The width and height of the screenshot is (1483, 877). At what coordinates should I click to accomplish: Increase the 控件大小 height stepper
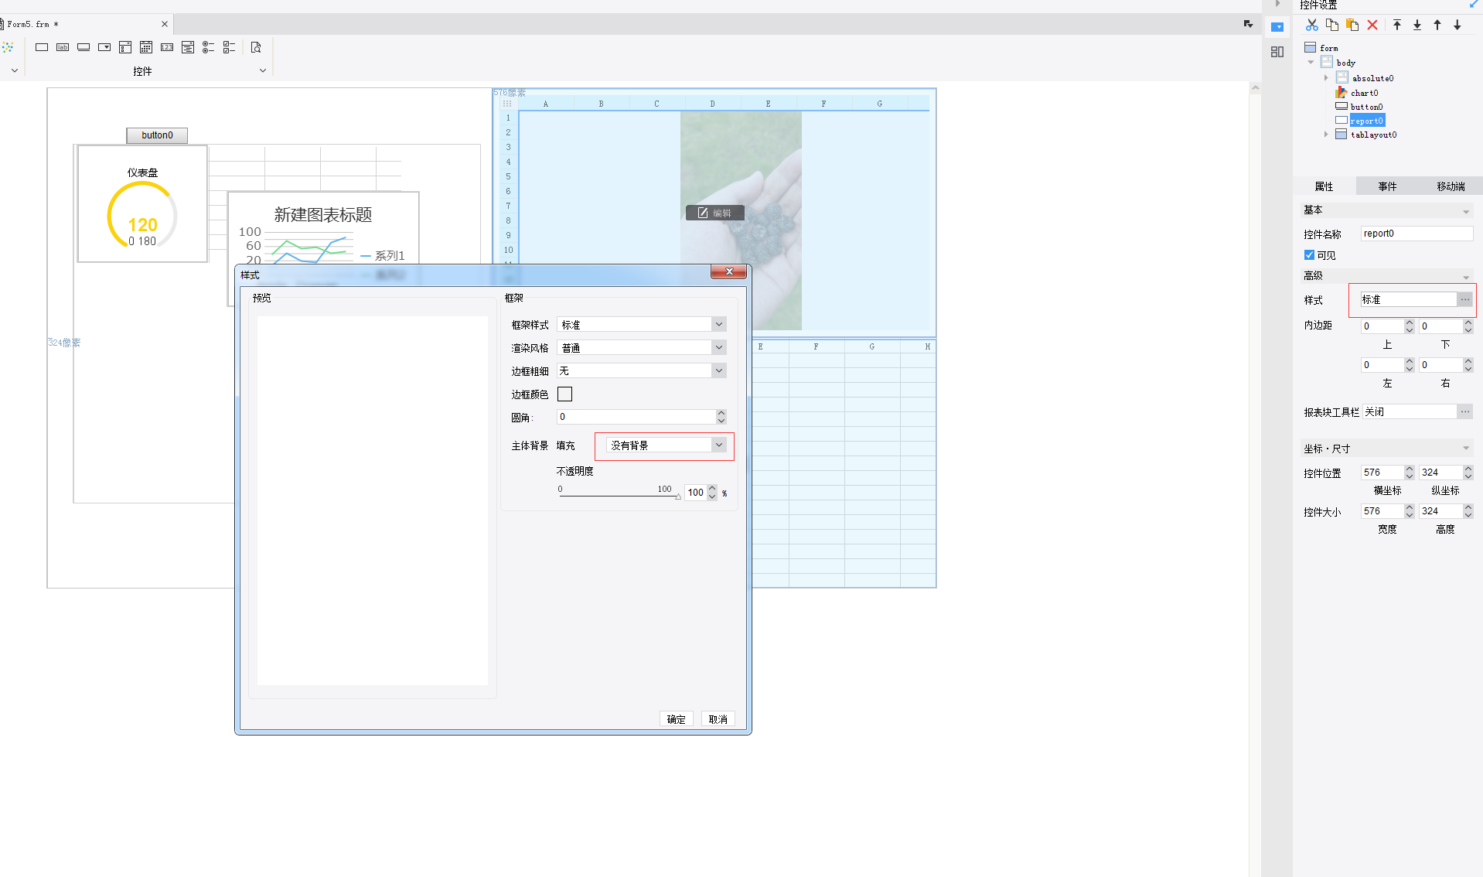pyautogui.click(x=1468, y=507)
